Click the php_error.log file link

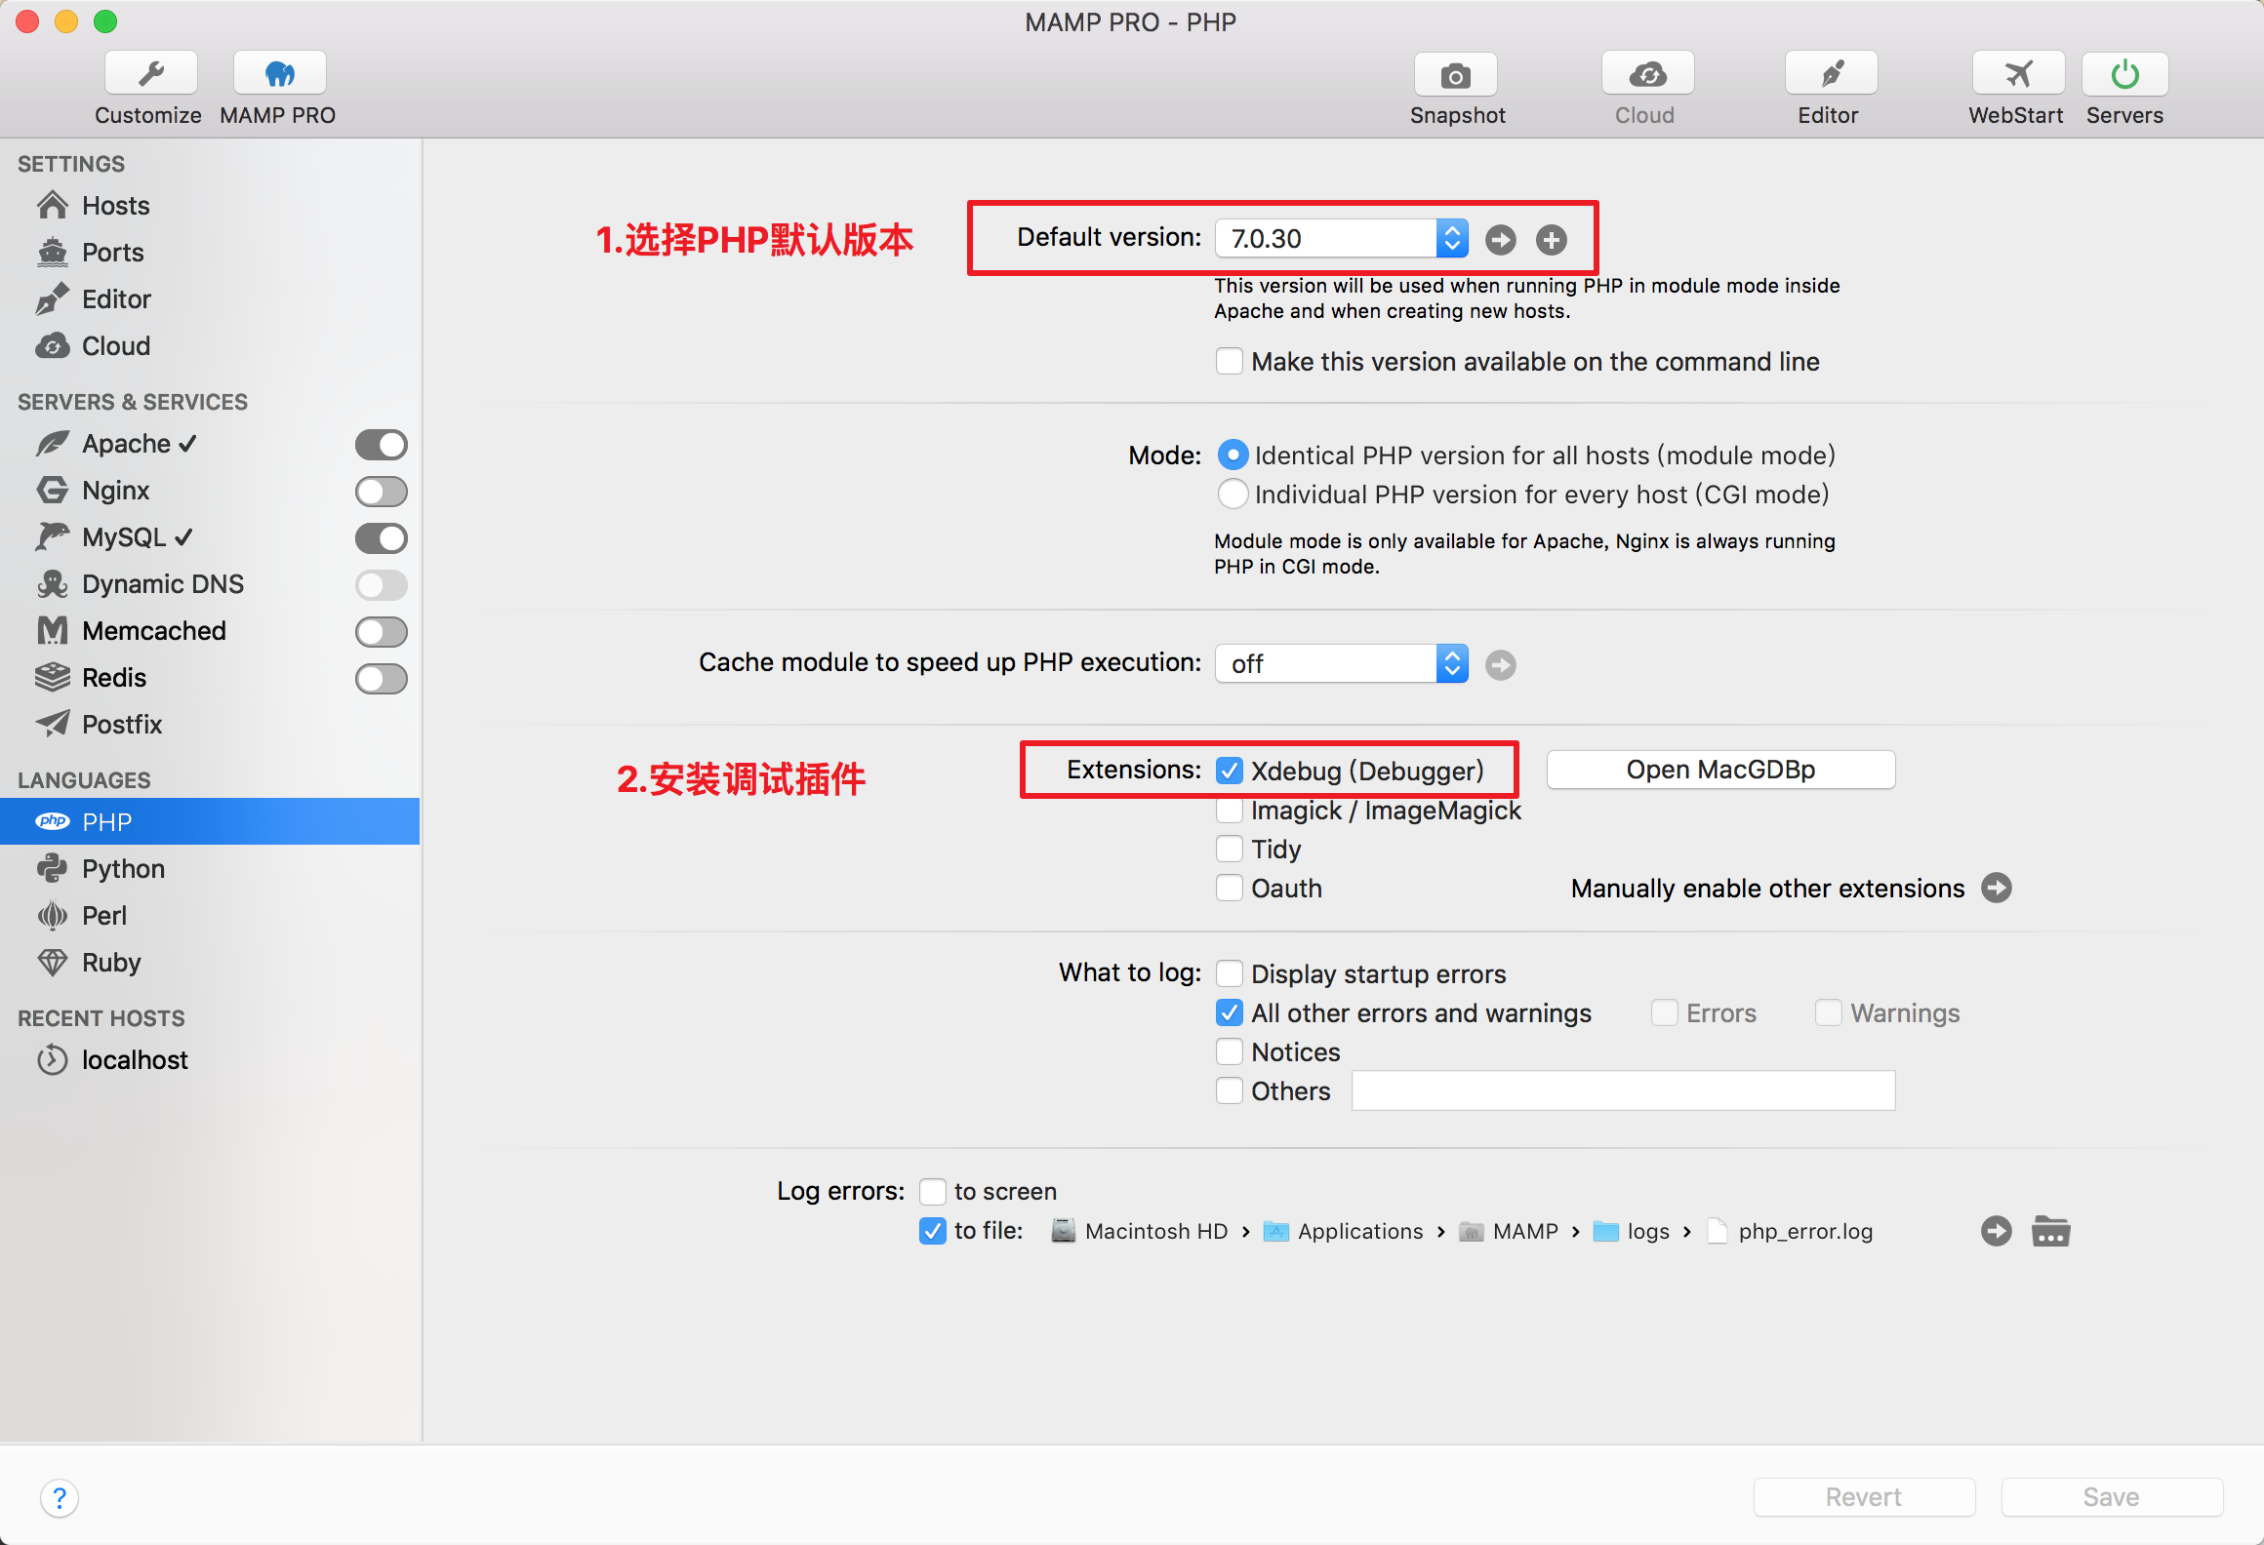pyautogui.click(x=1806, y=1231)
